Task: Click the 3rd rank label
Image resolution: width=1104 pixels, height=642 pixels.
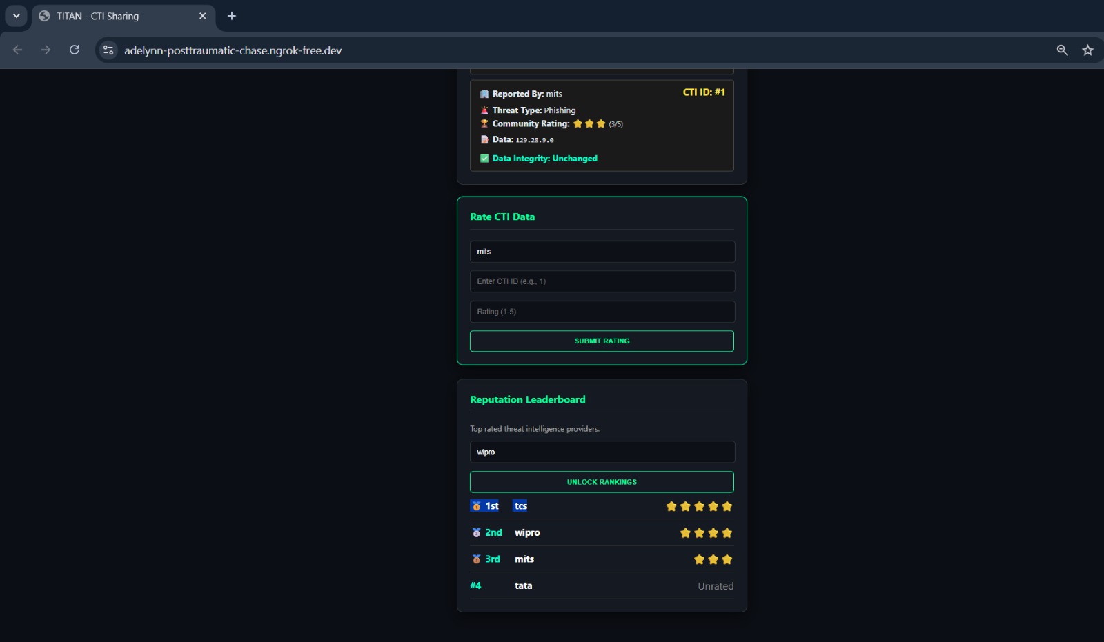Action: (493, 559)
